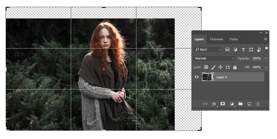Switch to the Paths tab
Viewport: 277px width, 139px height.
tap(234, 39)
